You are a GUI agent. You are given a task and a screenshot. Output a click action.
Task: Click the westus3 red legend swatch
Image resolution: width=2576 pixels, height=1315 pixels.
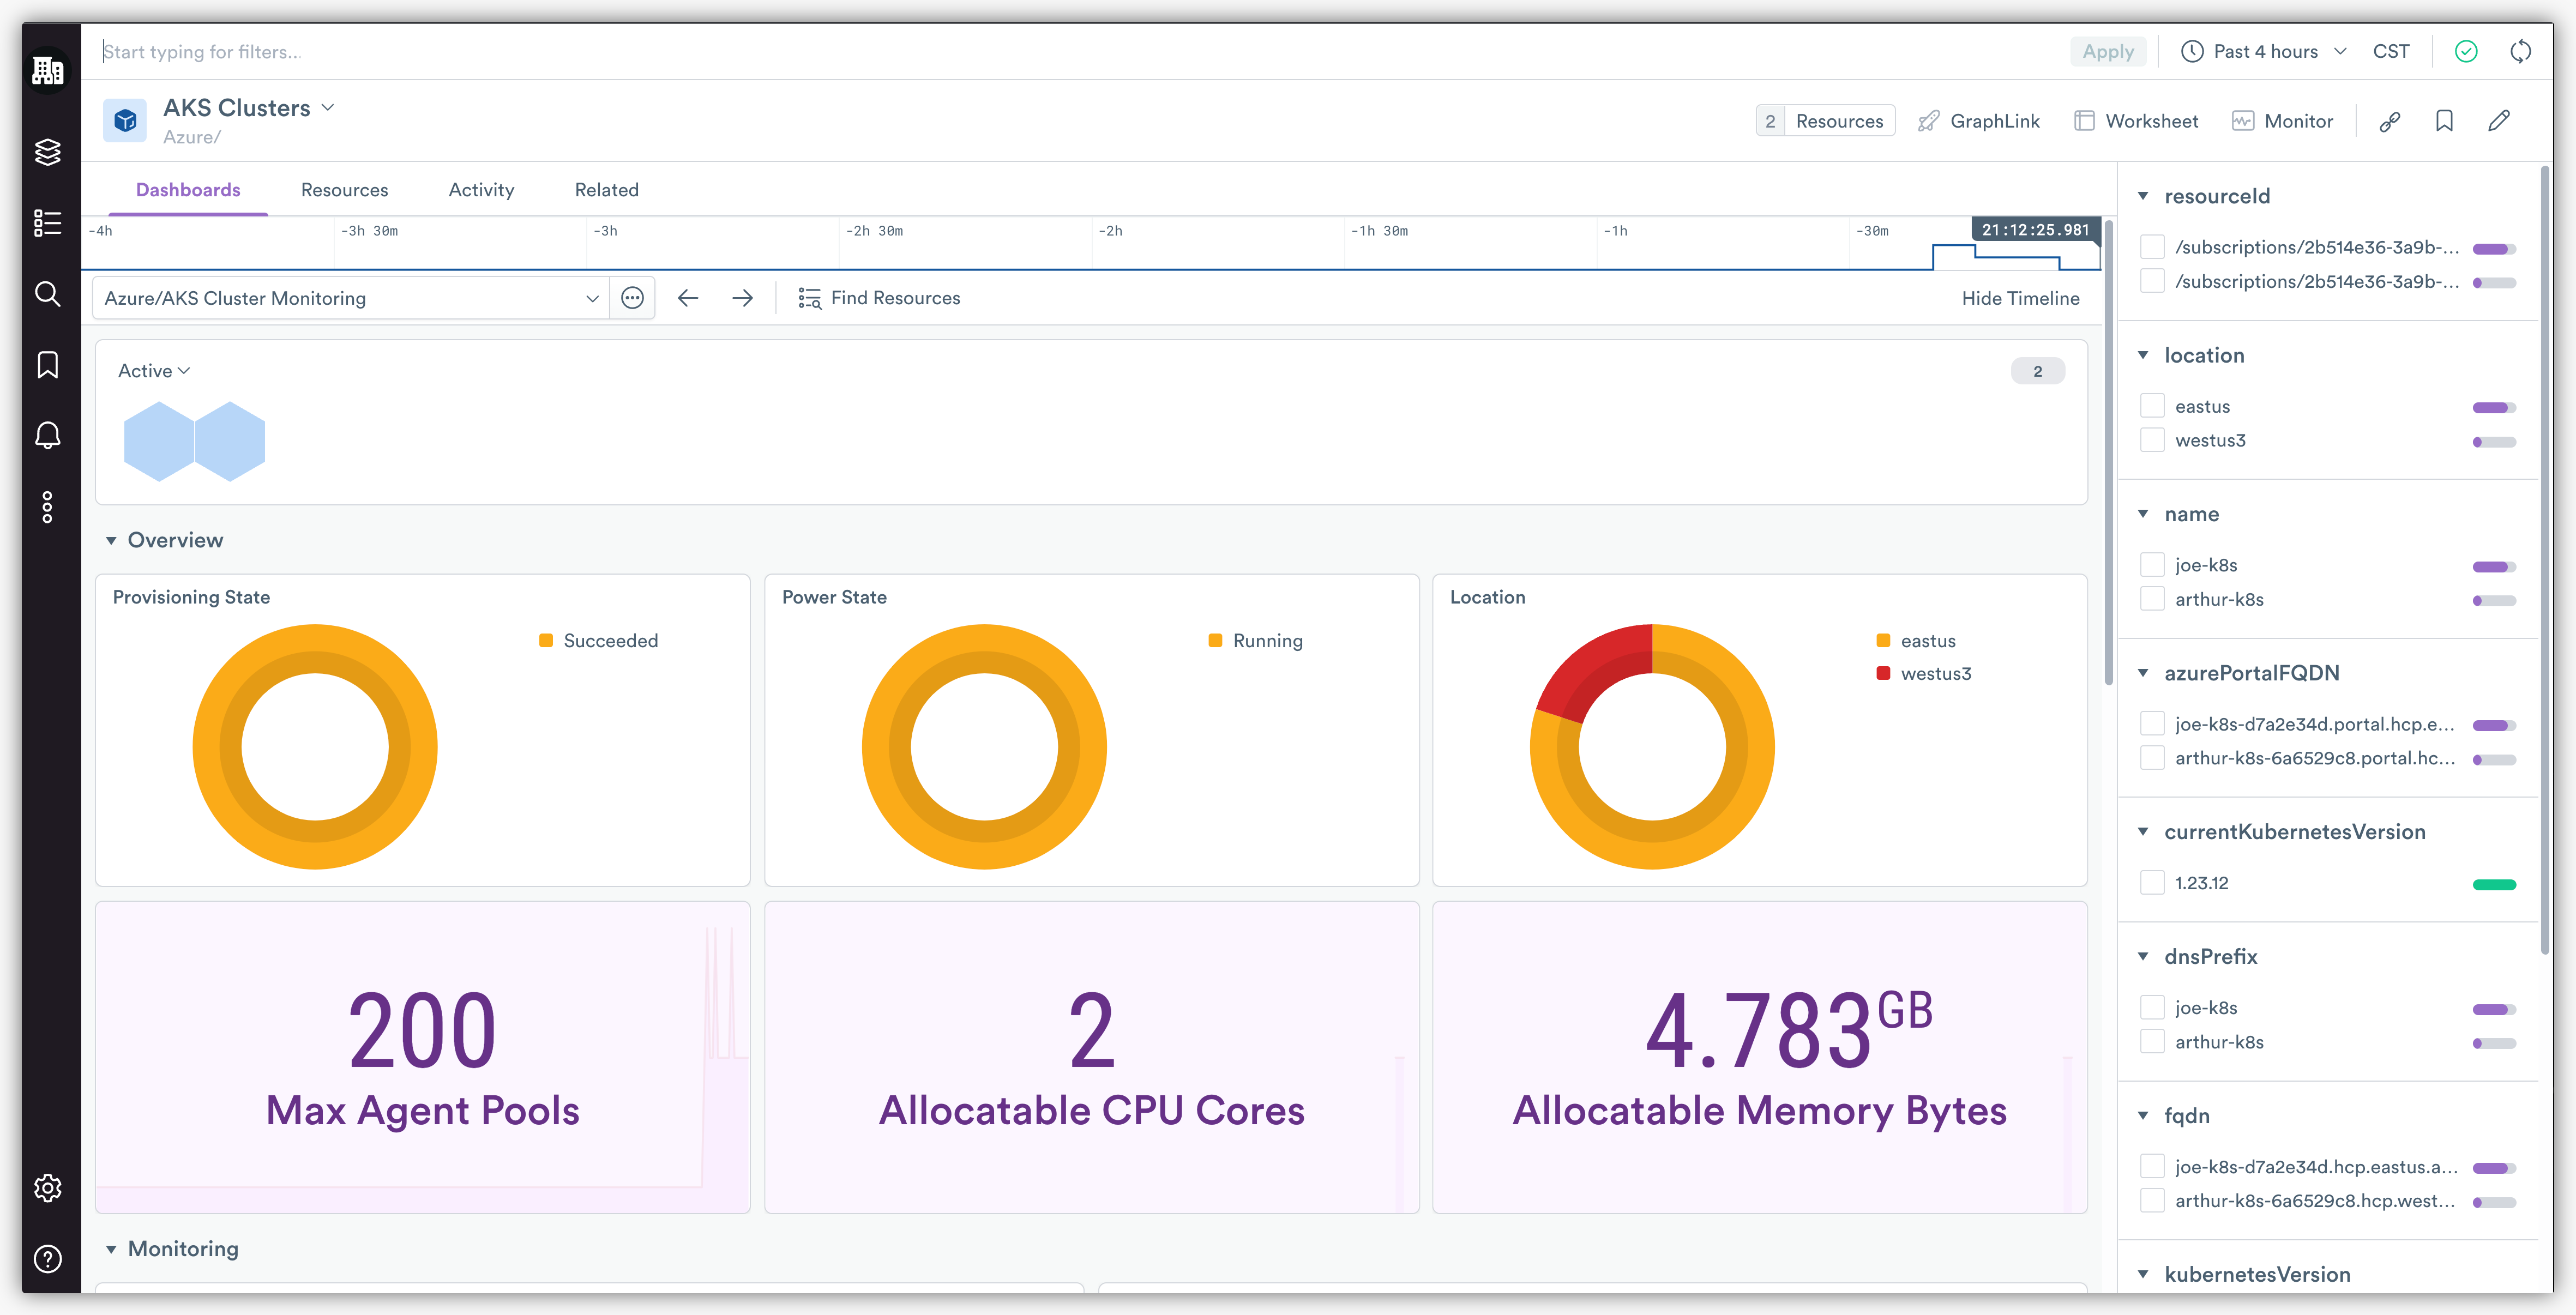tap(1883, 673)
